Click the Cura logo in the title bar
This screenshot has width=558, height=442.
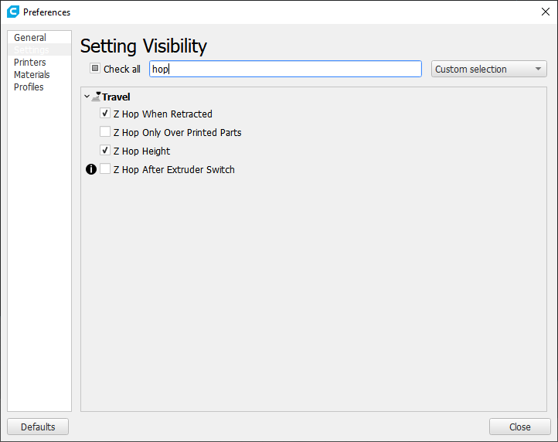12,12
